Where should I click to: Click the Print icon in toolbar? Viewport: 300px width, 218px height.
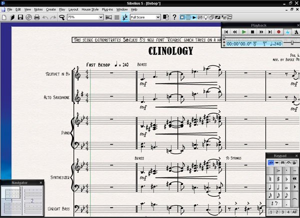[x=36, y=17]
